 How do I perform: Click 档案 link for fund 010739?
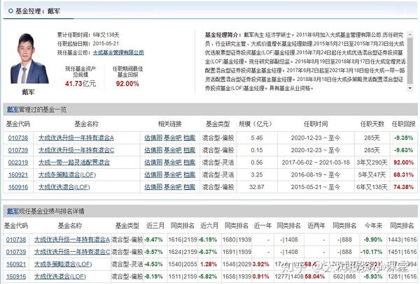pos(190,150)
